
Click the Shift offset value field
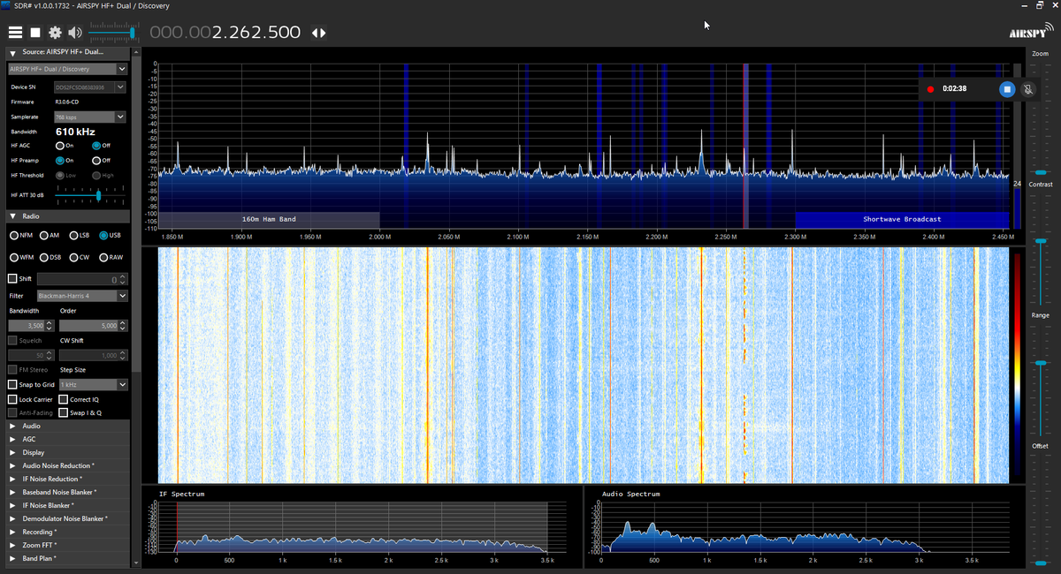(83, 279)
